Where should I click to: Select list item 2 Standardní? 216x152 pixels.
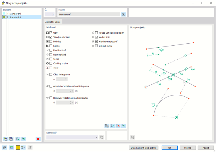[22, 17]
